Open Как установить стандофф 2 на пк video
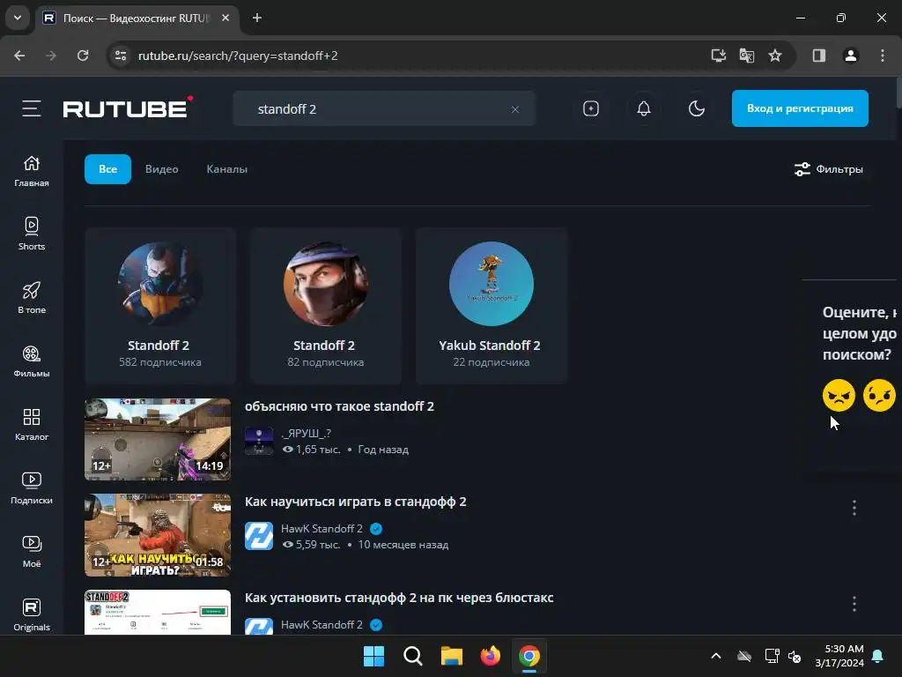Image resolution: width=902 pixels, height=677 pixels. pyautogui.click(x=399, y=598)
